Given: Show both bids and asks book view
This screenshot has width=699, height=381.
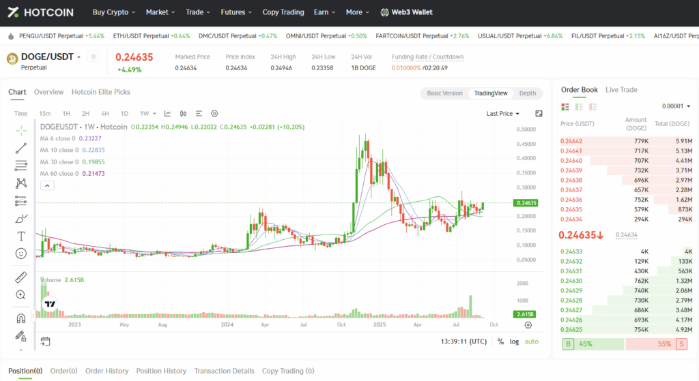Looking at the screenshot, I should click(x=565, y=107).
